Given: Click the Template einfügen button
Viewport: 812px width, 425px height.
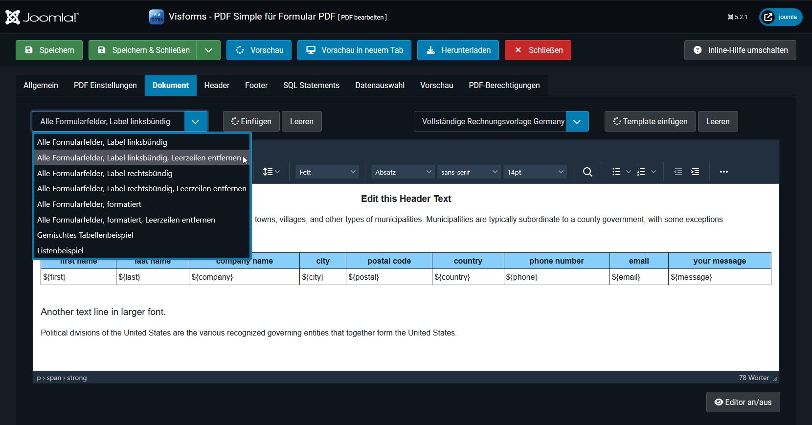Looking at the screenshot, I should point(650,121).
